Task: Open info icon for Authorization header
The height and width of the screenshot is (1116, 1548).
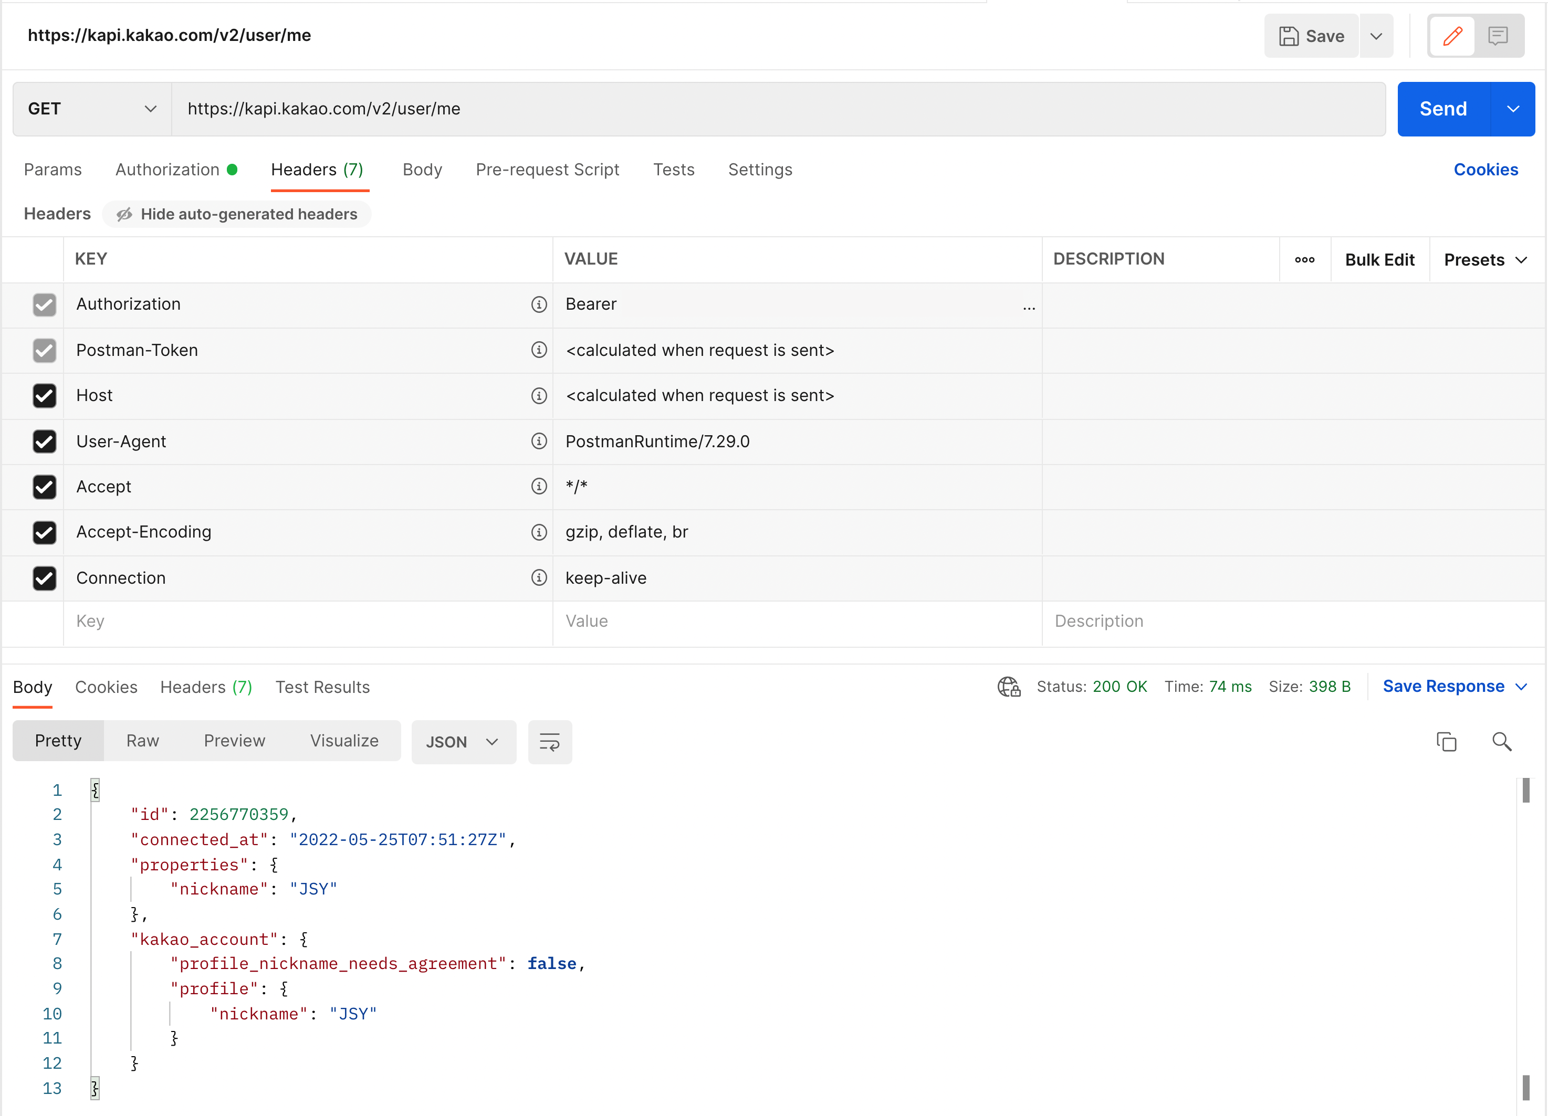Action: coord(539,304)
